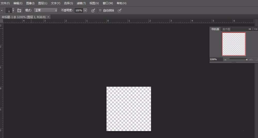Viewport: 258px width, 138px height.
Task: Open the brush preset picker dropdown
Action: pos(13,11)
